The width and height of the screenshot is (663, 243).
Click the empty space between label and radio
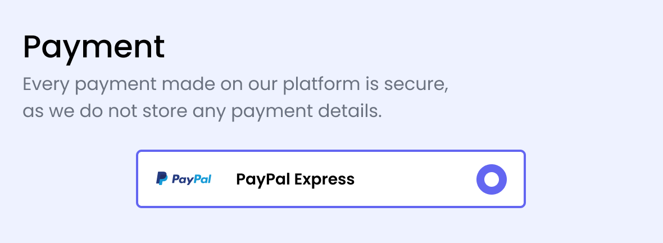415,179
